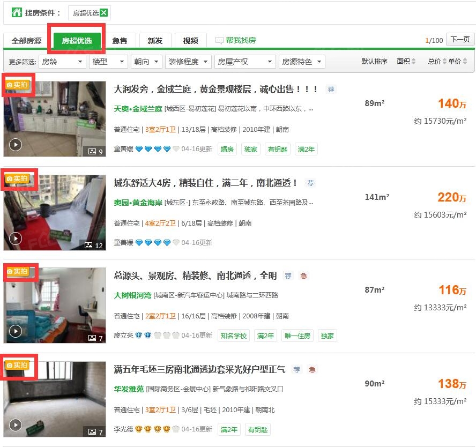Click the 急 badge on 大树银河湾 listing
This screenshot has height=447, width=476.
303,275
